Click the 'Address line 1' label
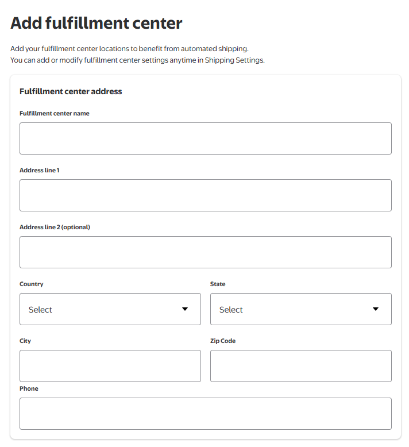 pos(39,170)
